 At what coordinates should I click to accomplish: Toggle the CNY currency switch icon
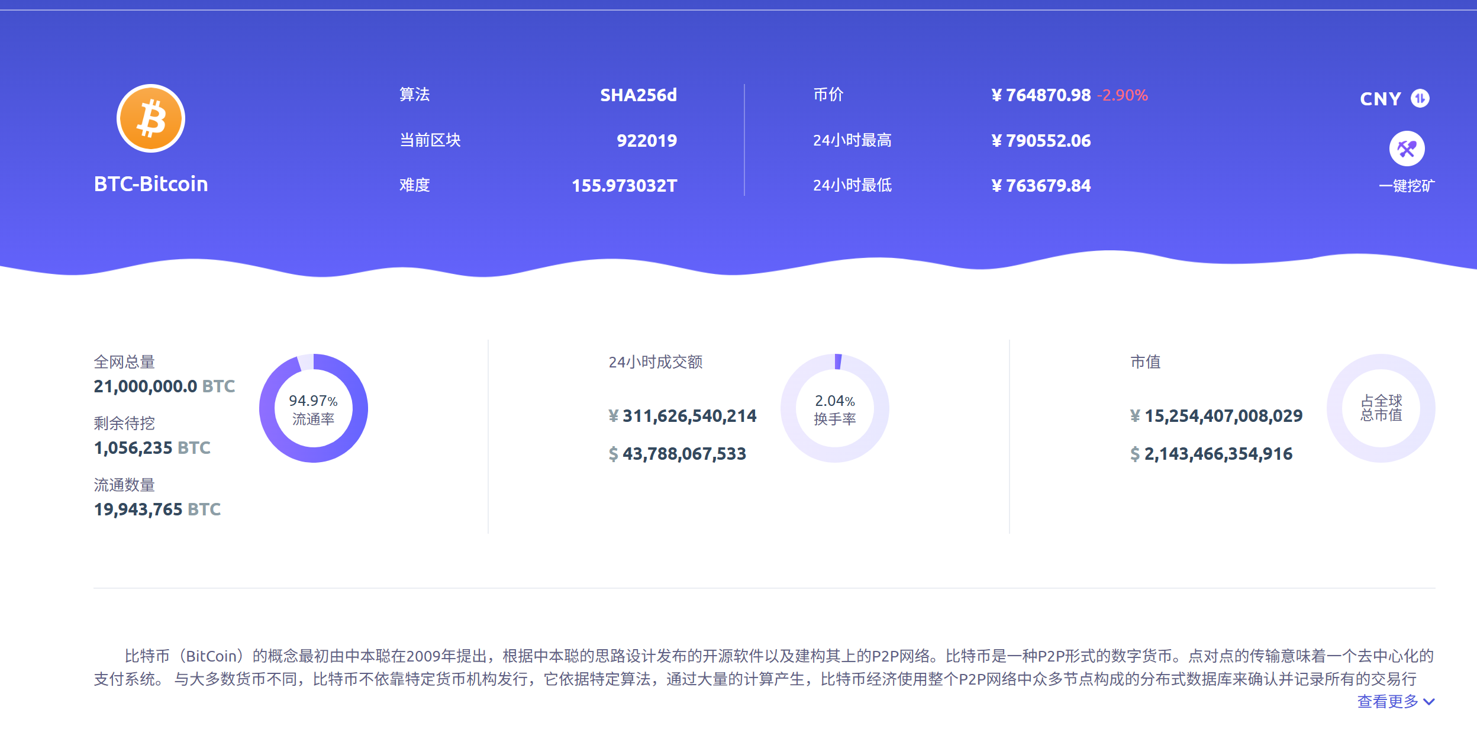point(1420,98)
